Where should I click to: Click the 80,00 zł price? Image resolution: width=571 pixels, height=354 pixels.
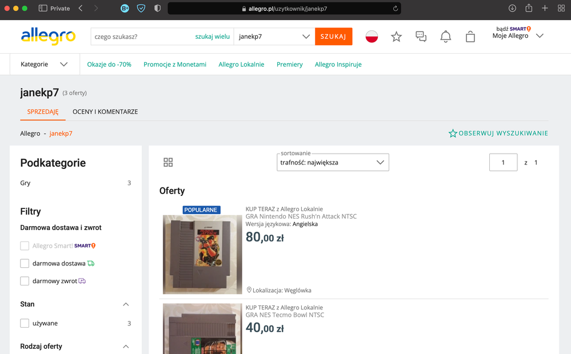click(265, 237)
